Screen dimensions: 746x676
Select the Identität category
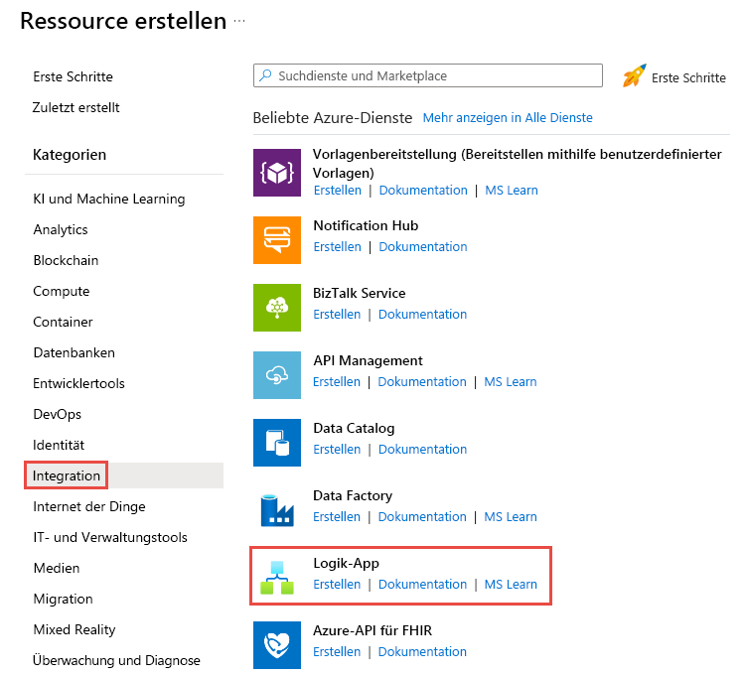[58, 445]
